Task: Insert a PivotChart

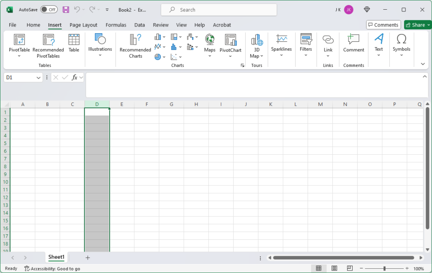Action: [x=230, y=44]
